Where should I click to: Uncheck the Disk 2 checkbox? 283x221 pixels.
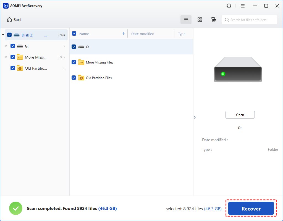point(9,35)
